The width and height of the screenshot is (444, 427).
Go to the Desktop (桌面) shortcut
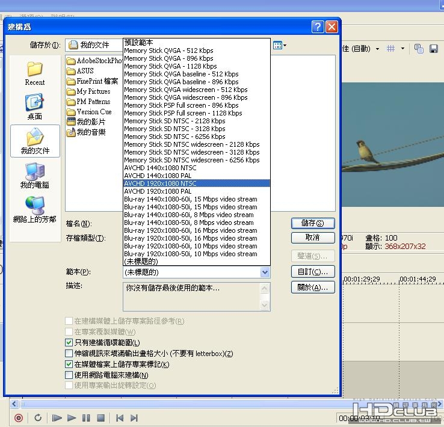point(35,106)
